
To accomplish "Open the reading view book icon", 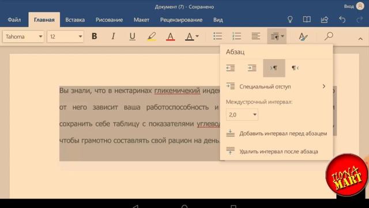I will (307, 20).
